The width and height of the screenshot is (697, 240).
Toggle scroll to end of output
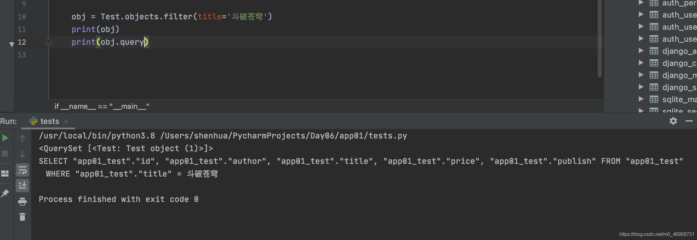pyautogui.click(x=22, y=185)
